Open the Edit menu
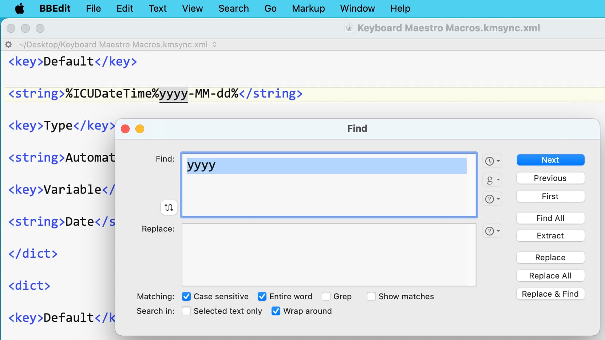 [125, 8]
